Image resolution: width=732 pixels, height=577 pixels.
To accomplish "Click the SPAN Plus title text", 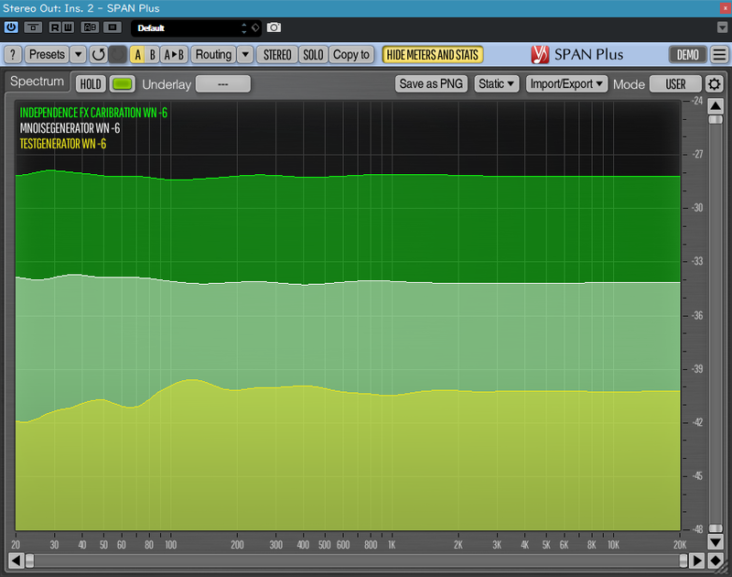I will (588, 55).
